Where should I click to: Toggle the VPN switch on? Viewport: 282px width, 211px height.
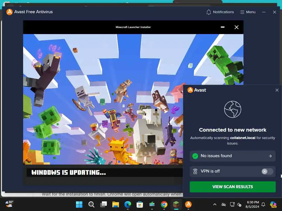[x=267, y=171]
